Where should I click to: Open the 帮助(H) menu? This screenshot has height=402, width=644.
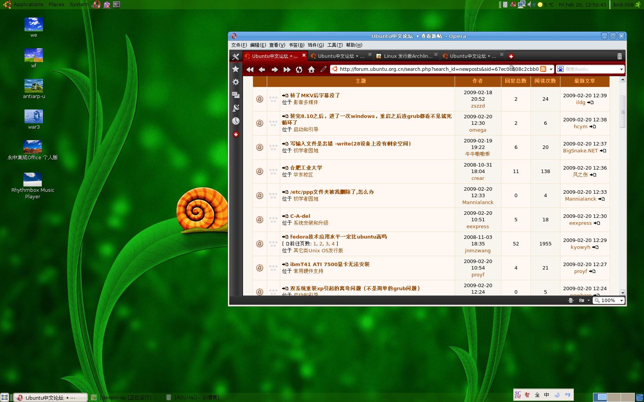pyautogui.click(x=354, y=45)
